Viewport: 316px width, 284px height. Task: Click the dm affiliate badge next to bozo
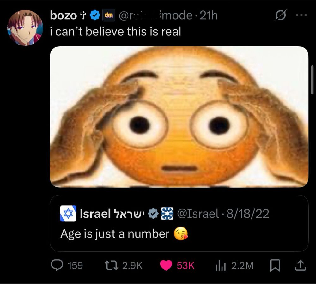pyautogui.click(x=109, y=15)
